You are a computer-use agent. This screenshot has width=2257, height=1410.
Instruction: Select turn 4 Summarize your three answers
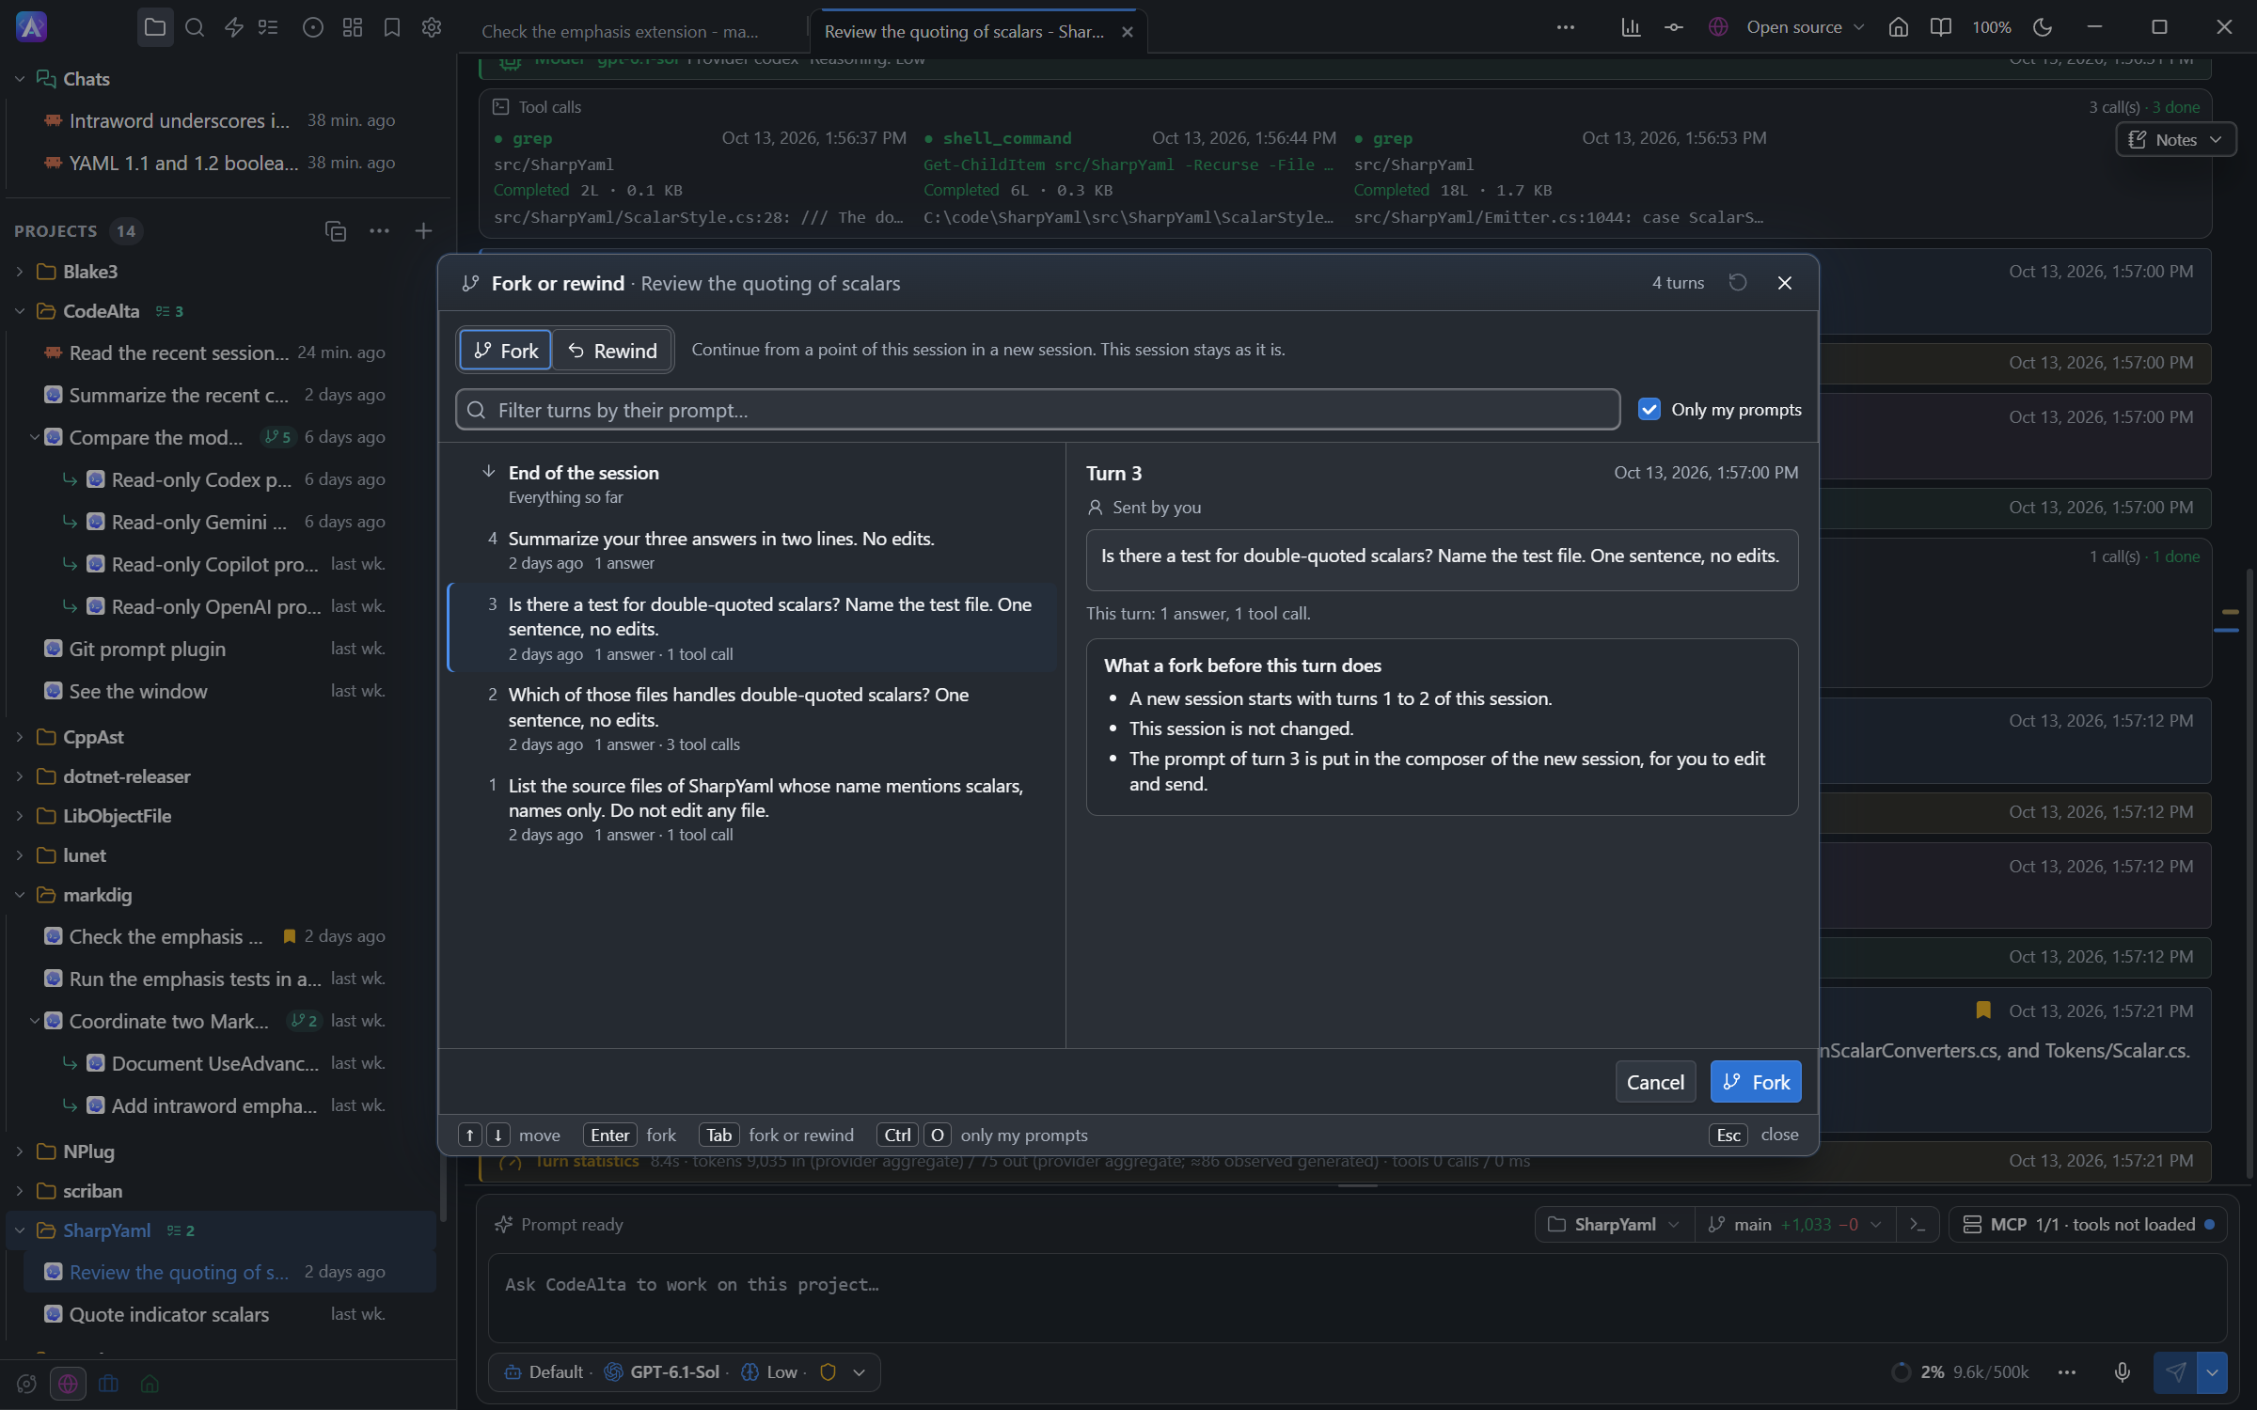coord(752,550)
